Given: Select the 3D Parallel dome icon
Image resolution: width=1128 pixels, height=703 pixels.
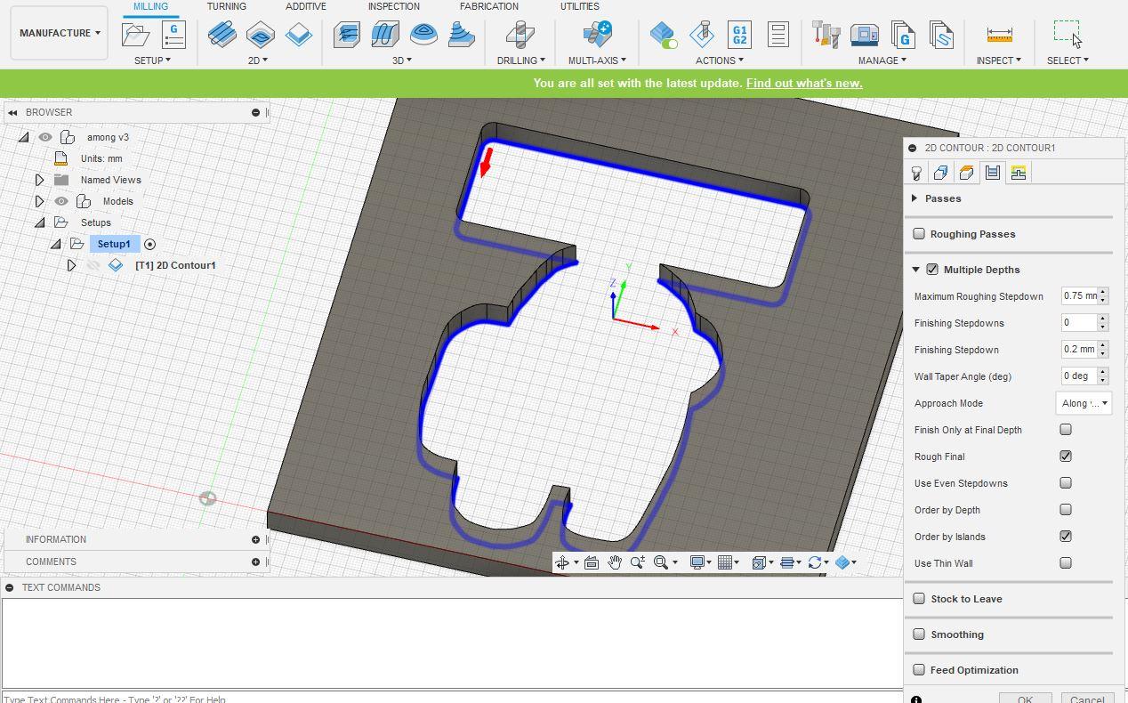Looking at the screenshot, I should point(423,35).
